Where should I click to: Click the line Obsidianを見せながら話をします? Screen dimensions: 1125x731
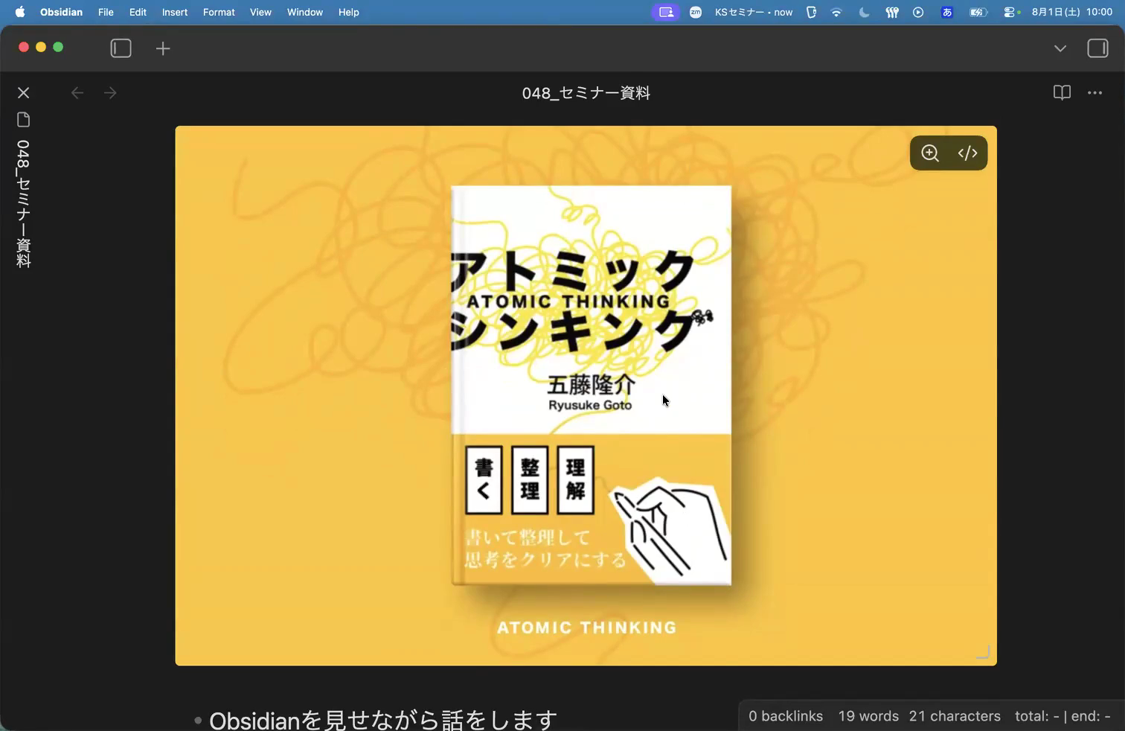[383, 720]
